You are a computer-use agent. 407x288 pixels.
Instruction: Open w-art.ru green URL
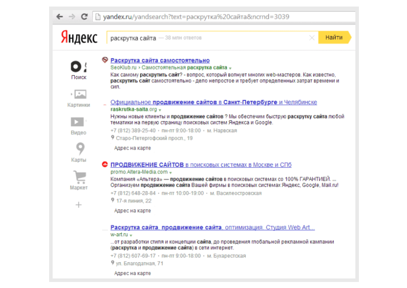click(x=119, y=235)
